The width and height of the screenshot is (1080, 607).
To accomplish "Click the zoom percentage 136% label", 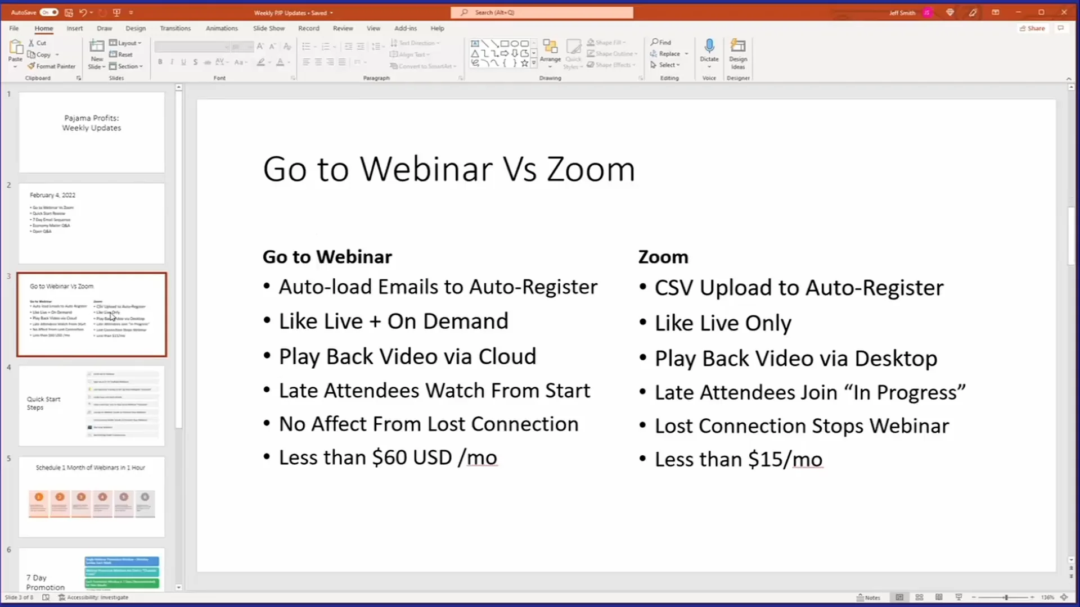I will pyautogui.click(x=1047, y=597).
